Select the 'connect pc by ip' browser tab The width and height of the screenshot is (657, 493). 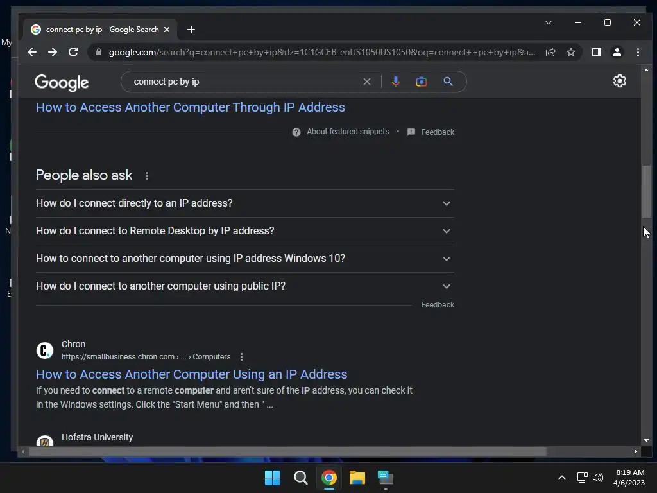[101, 30]
